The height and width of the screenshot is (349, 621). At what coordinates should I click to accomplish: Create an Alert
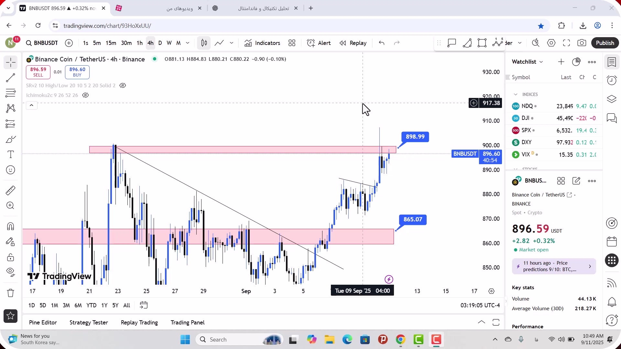coord(319,43)
